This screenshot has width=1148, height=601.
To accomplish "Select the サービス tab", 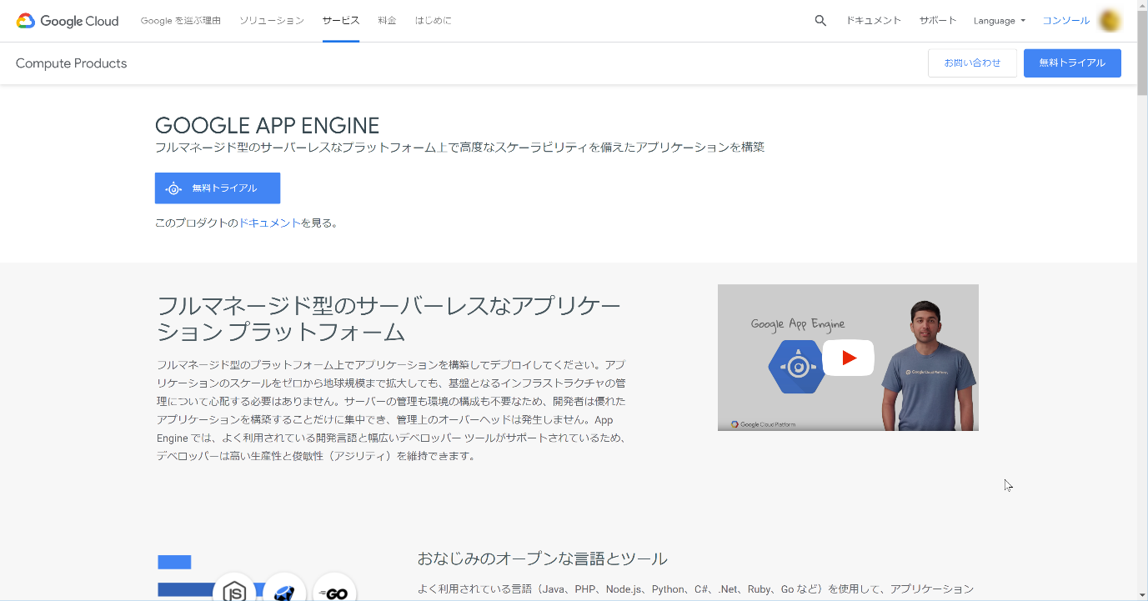I will (341, 21).
